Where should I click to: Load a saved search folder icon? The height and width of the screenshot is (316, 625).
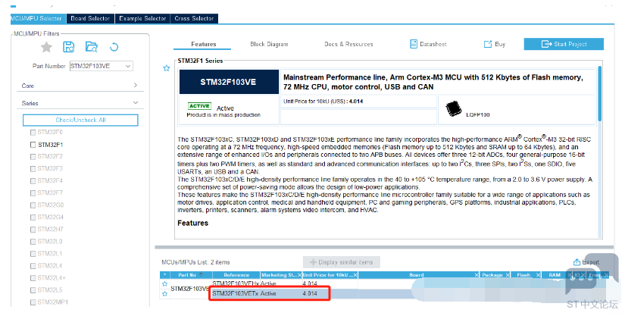click(x=92, y=47)
